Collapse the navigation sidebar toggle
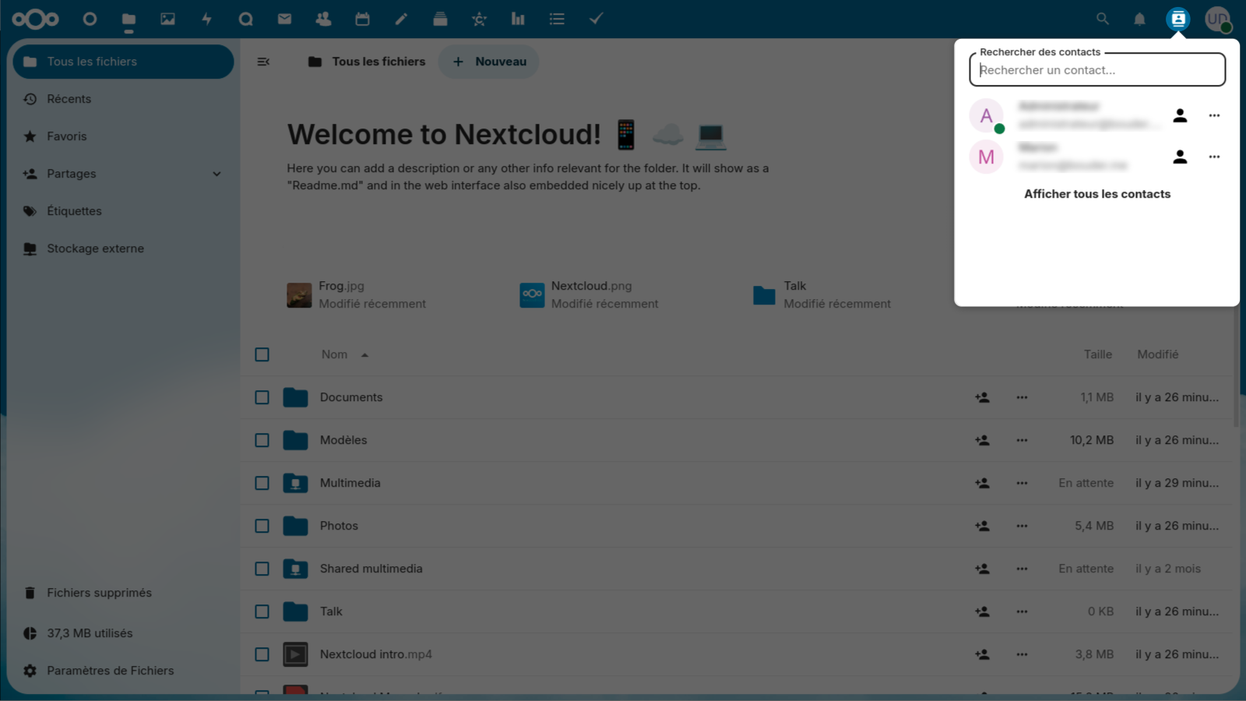 [x=263, y=62]
